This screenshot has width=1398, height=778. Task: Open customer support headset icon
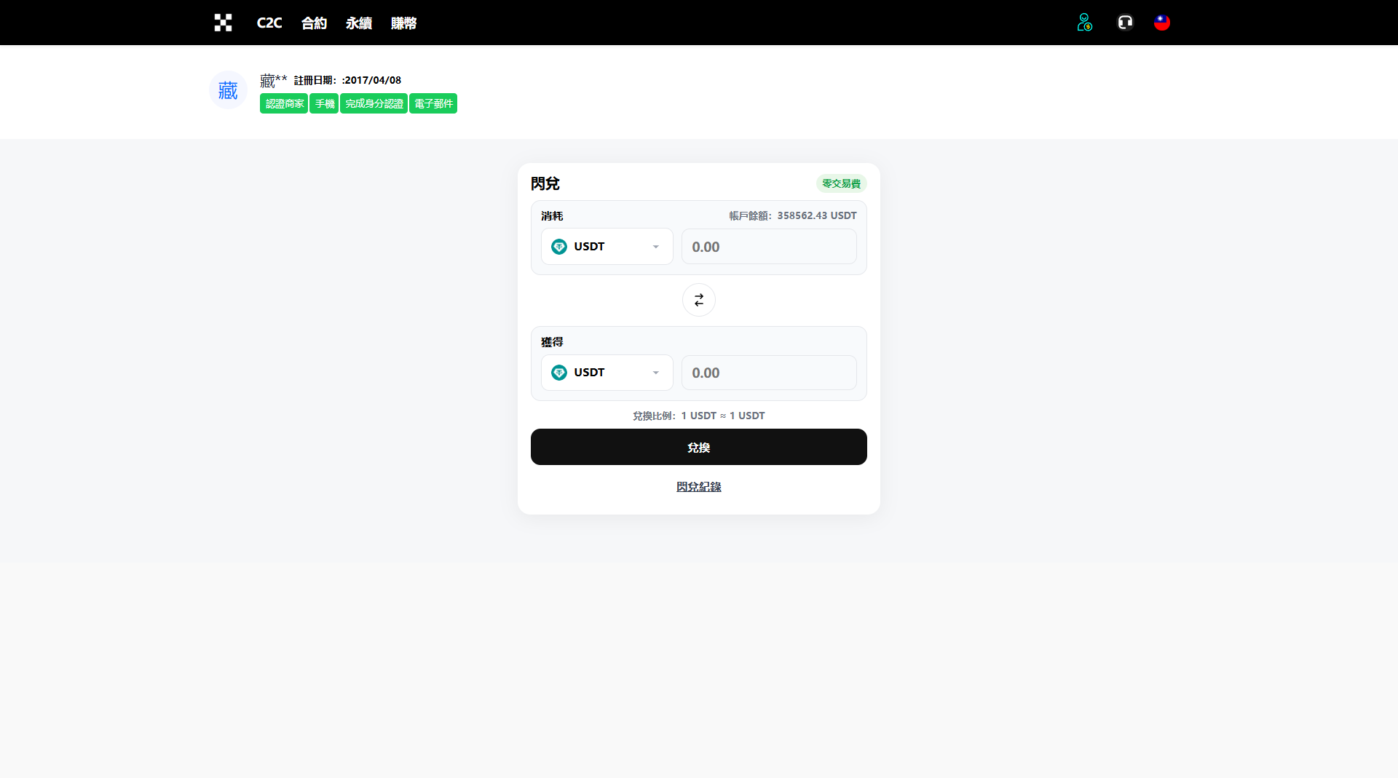(x=1125, y=23)
